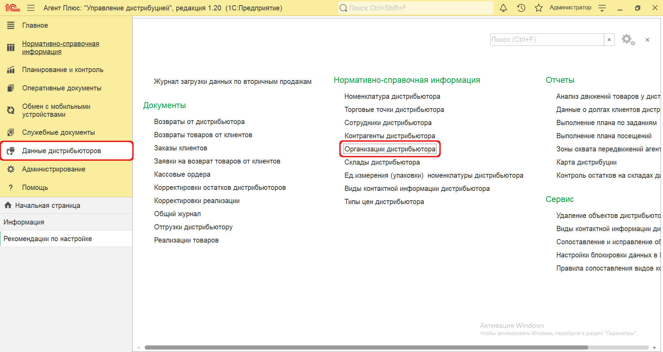This screenshot has height=352, width=663.
Task: Click the home icon of Начальная страница
Action: (8, 205)
